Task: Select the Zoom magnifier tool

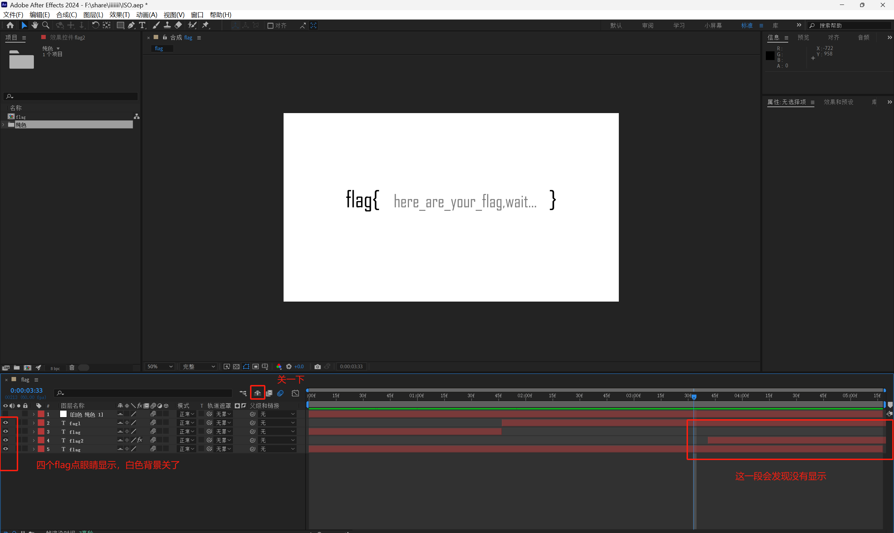Action: click(46, 25)
